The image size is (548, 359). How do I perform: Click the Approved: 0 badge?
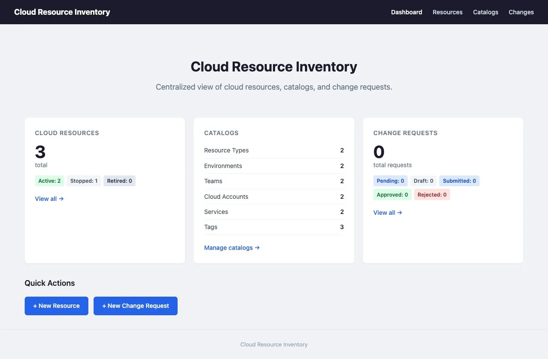pyautogui.click(x=392, y=195)
